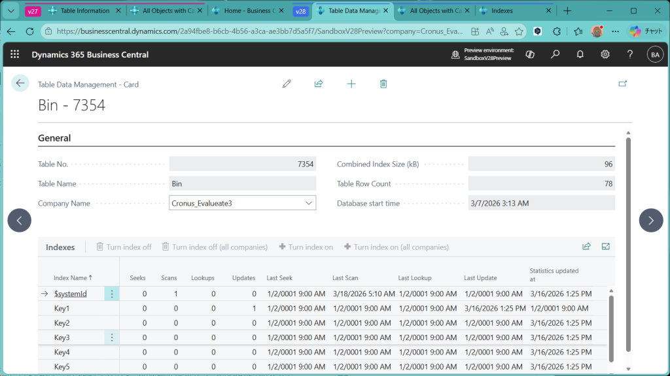Click the plus icon to create new
Viewport: 670px width, 376px height.
(x=351, y=84)
